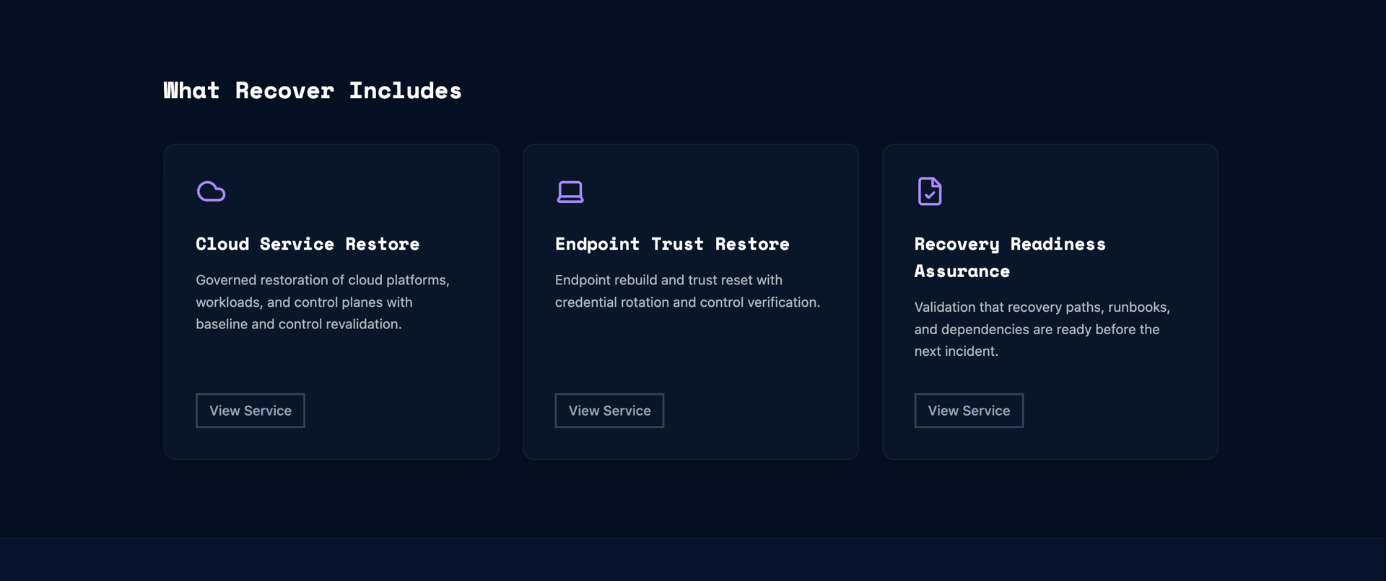Click the line "workloads, and control planes with"
Viewport: 1386px width, 581px height.
[x=304, y=302]
